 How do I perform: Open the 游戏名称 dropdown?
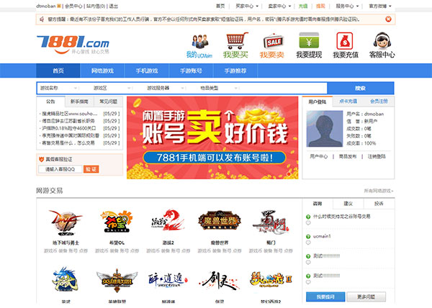click(58, 88)
